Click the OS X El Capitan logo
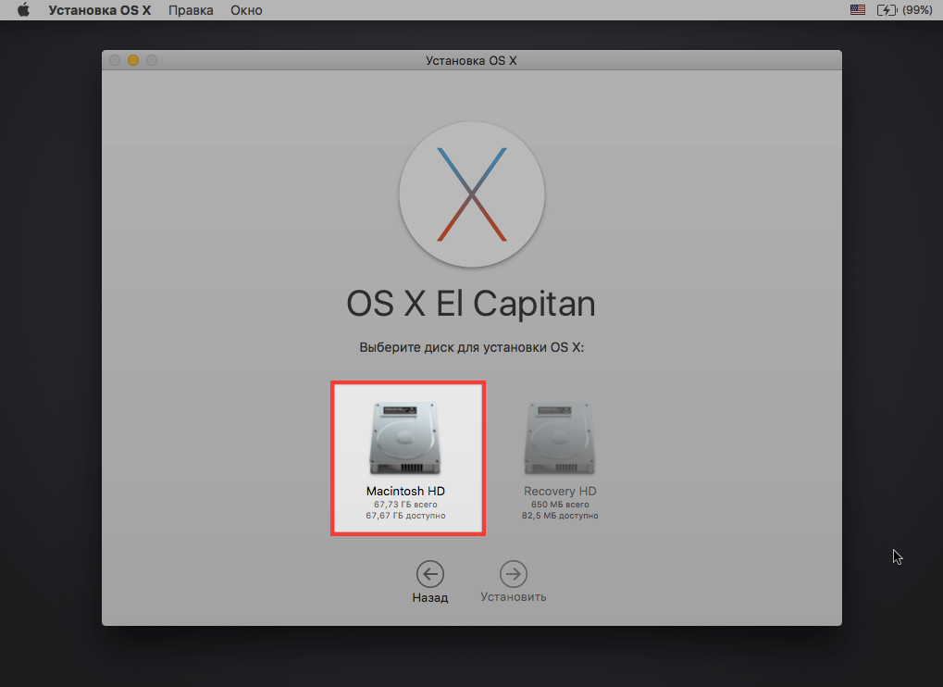Screen dimensions: 943x687 472,194
